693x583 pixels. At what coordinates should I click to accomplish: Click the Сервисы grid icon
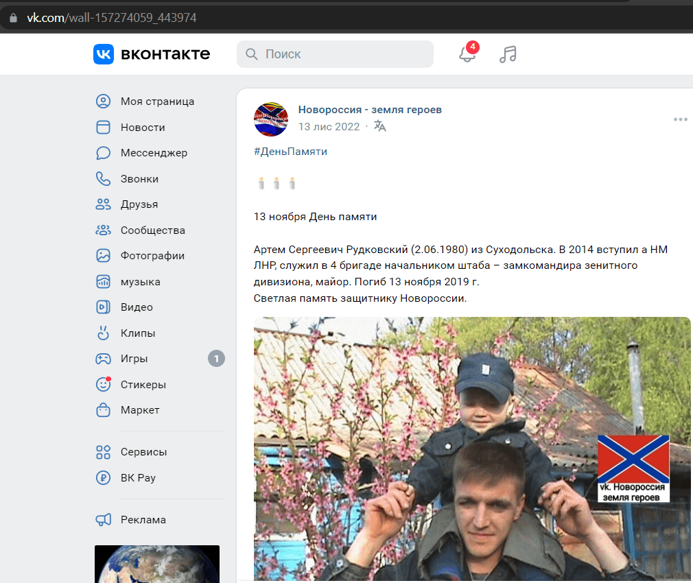pyautogui.click(x=104, y=452)
